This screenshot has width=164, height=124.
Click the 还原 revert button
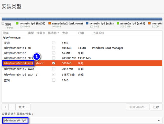click(x=156, y=107)
